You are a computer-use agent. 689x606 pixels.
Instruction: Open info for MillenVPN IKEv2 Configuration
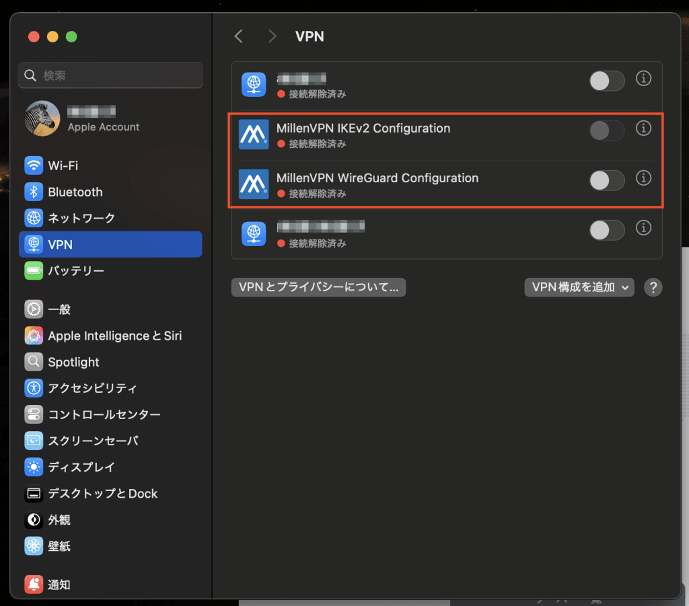pyautogui.click(x=643, y=128)
